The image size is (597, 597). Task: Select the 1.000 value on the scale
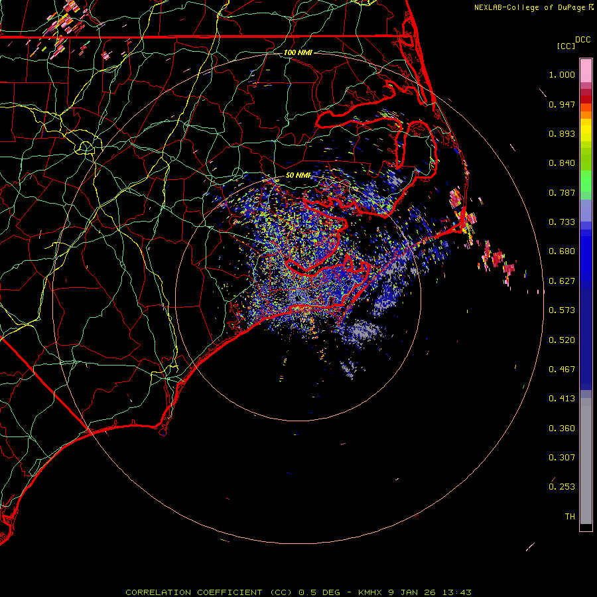561,75
